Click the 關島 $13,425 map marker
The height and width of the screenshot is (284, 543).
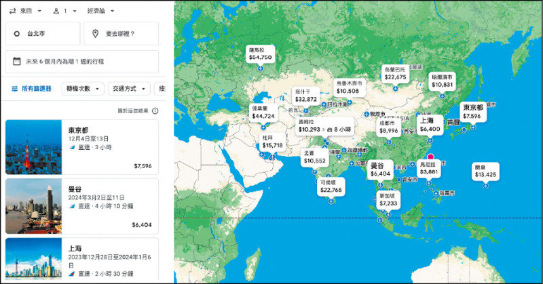point(485,171)
